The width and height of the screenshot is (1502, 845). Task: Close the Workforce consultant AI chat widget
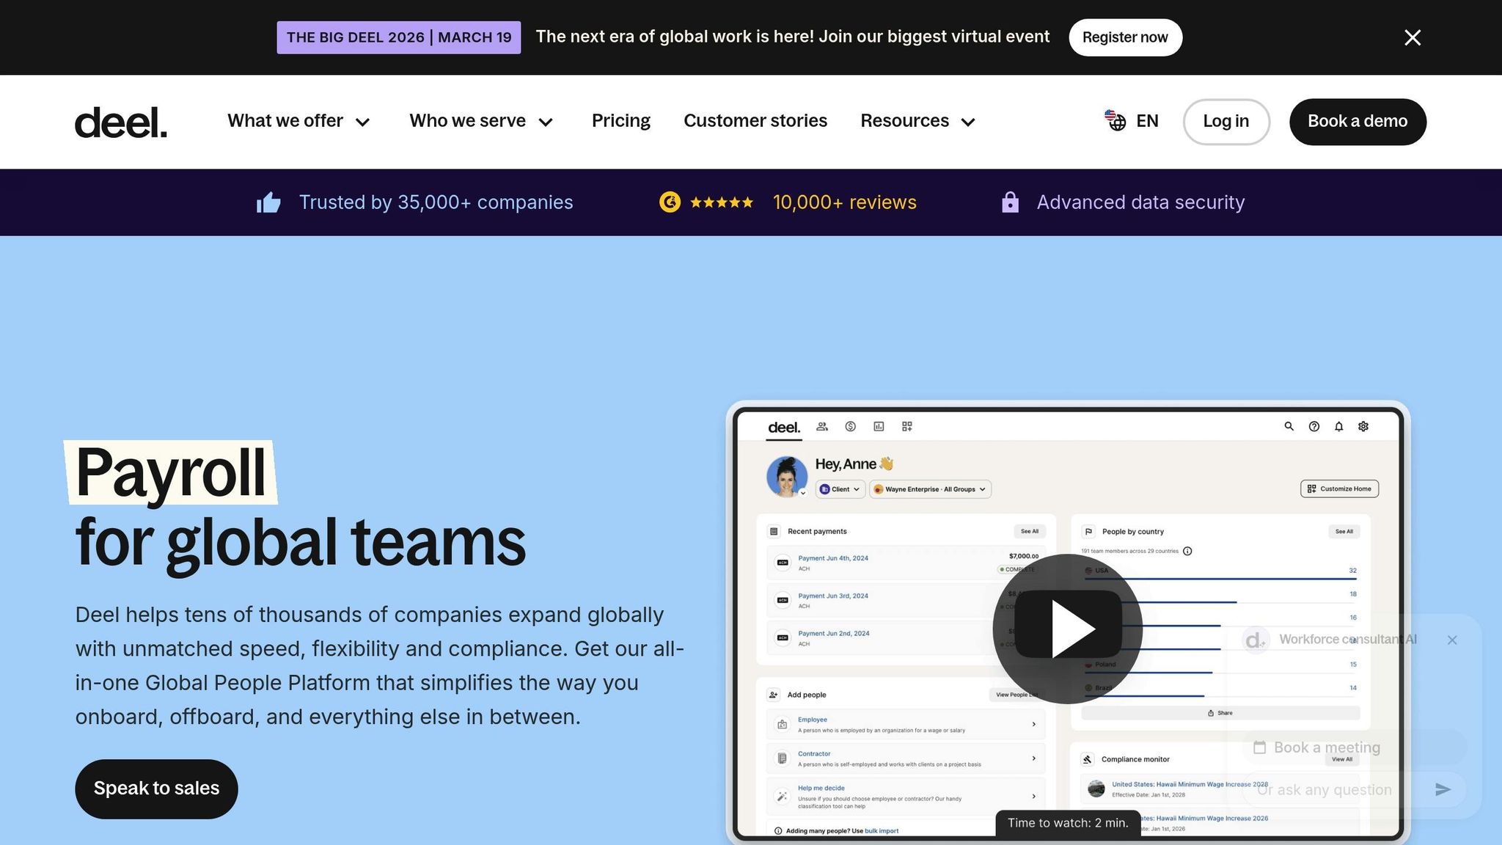coord(1452,640)
